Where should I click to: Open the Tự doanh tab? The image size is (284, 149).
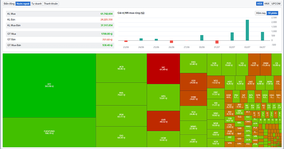36,4
